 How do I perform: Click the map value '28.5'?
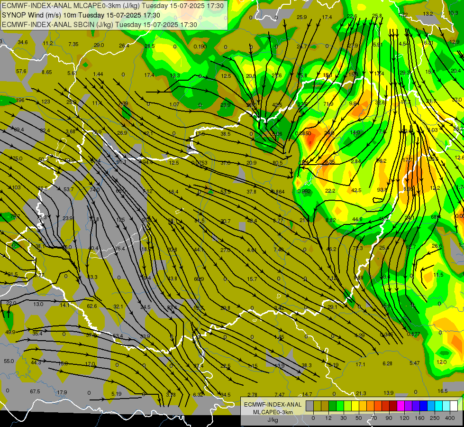(149, 46)
